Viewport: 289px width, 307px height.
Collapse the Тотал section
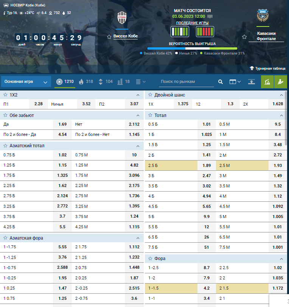tap(281, 115)
